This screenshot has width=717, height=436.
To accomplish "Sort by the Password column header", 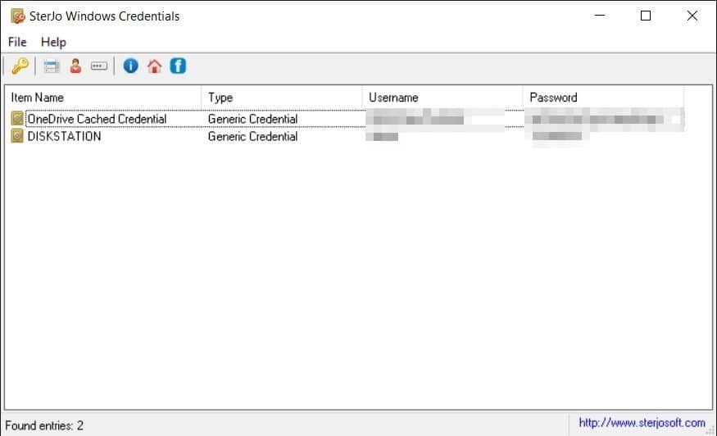I will click(604, 98).
